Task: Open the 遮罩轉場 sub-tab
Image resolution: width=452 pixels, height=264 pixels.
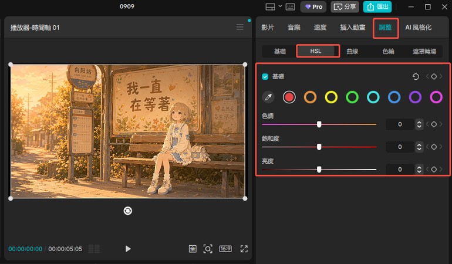Action: [424, 51]
